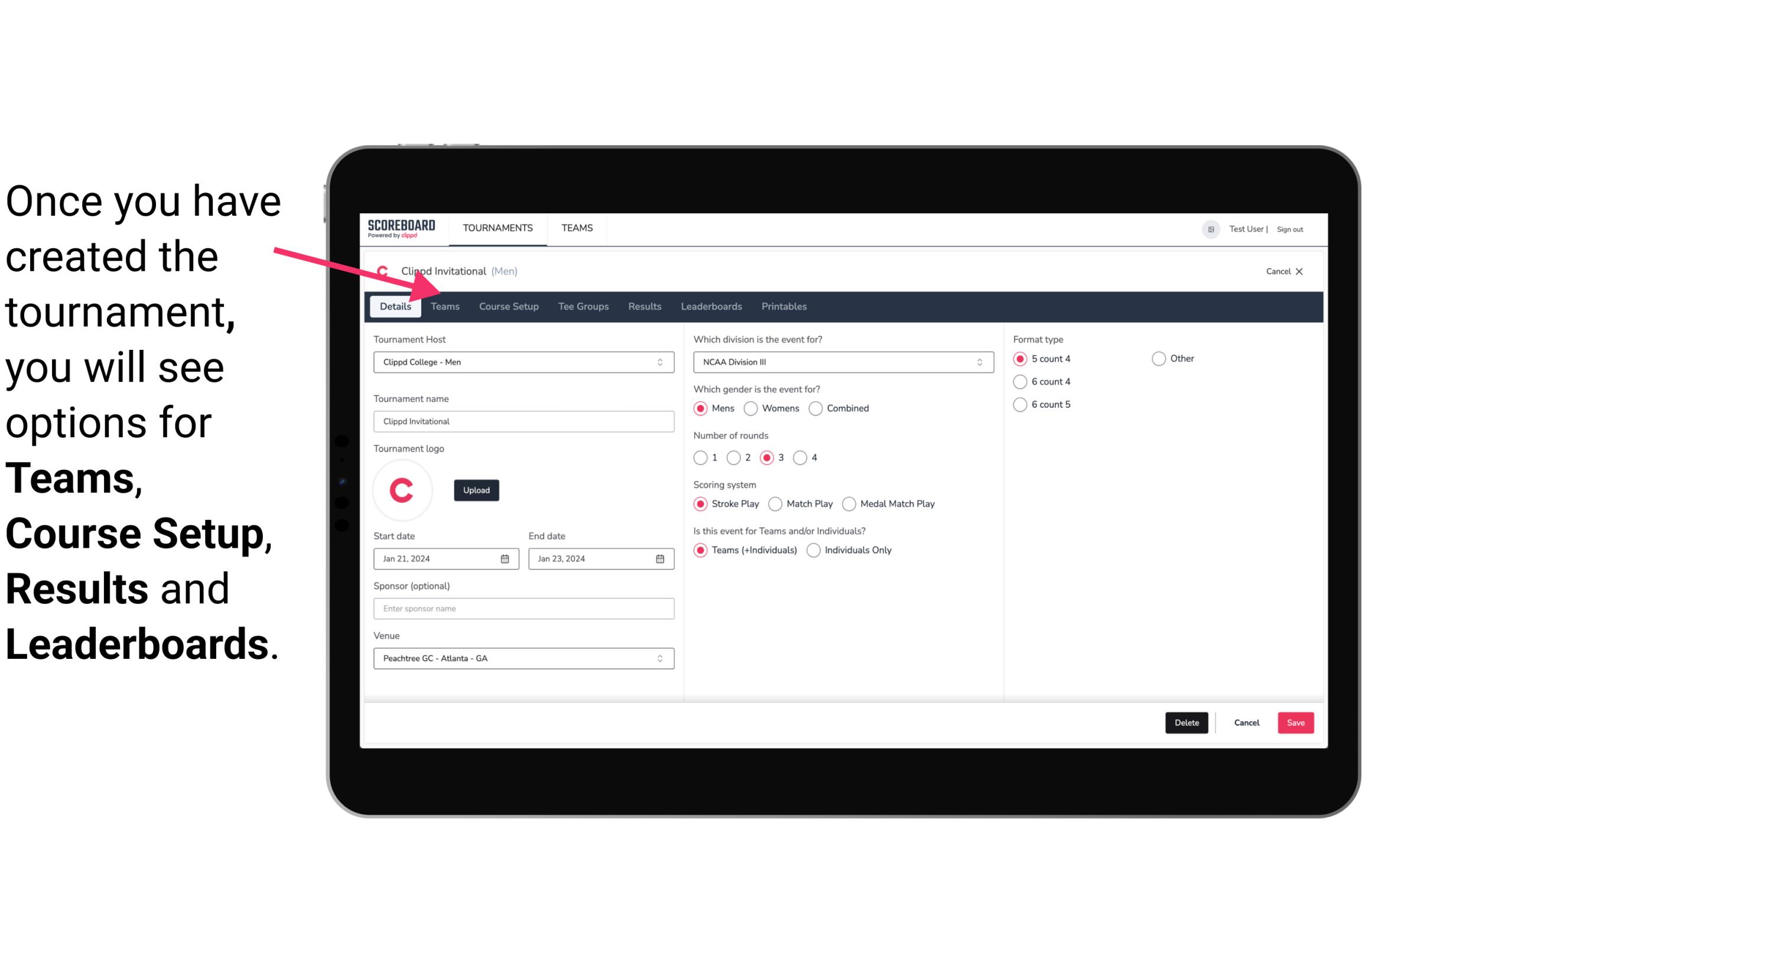Click the Delete button
Viewport: 1788px width, 962px height.
coord(1184,723)
